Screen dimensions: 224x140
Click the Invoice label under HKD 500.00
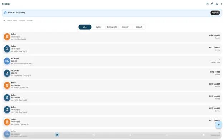pyautogui.click(x=218, y=74)
